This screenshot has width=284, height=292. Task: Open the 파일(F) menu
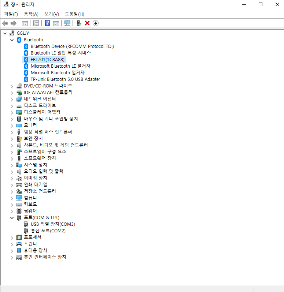tap(11, 14)
